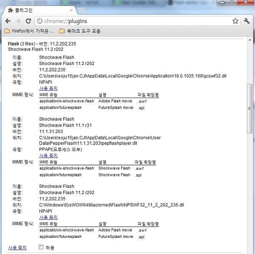Click the Flash (3 files) heading
The height and width of the screenshot is (254, 255).
tap(42, 44)
